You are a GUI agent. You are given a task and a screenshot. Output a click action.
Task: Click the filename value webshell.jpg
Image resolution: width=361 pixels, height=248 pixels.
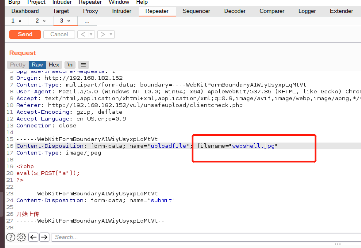tap(253, 146)
